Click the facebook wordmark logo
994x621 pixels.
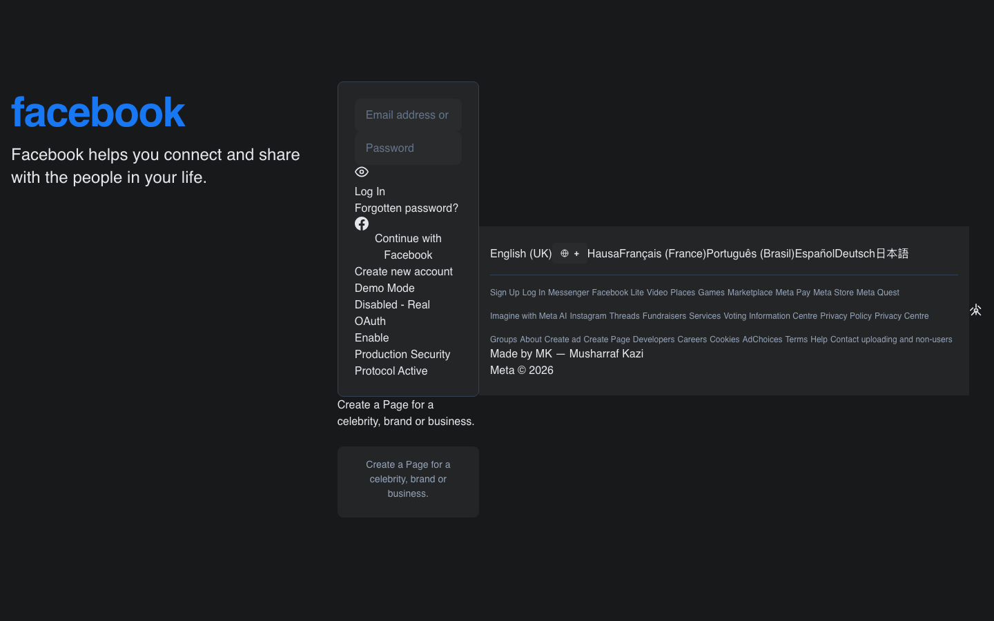tap(97, 112)
